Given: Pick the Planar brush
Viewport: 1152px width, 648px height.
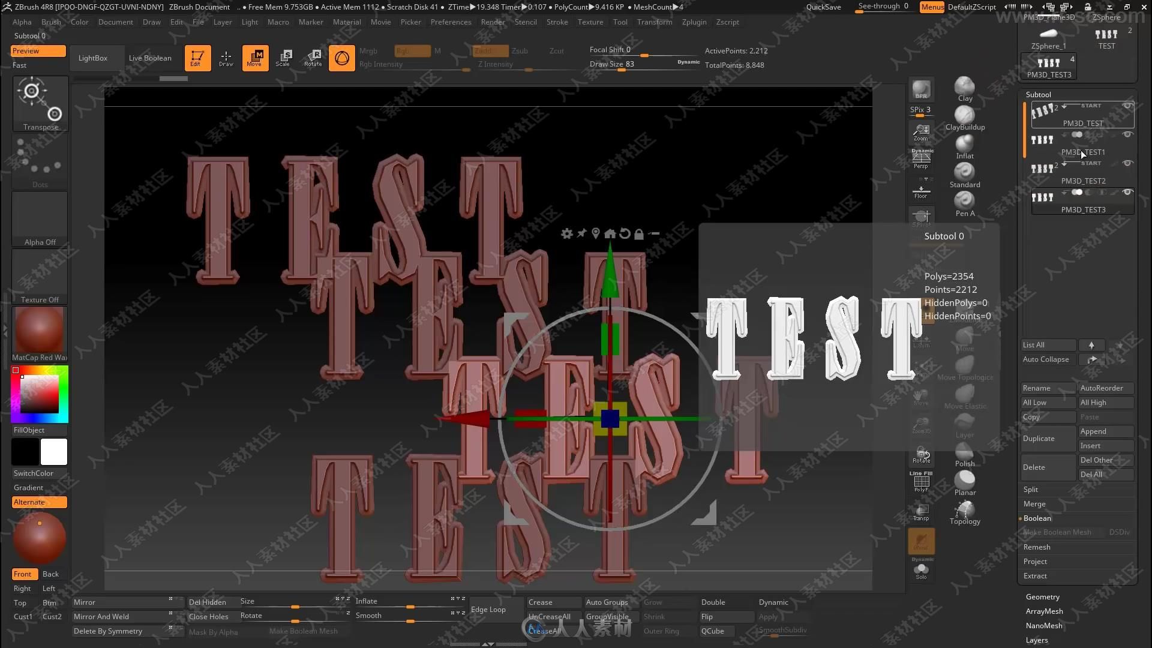Looking at the screenshot, I should coord(965,483).
